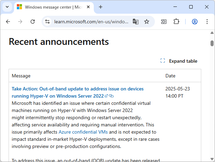Viewport: 215px width, 162px height.
Task: Open the Azure confidential VMs link
Action: pos(83,132)
